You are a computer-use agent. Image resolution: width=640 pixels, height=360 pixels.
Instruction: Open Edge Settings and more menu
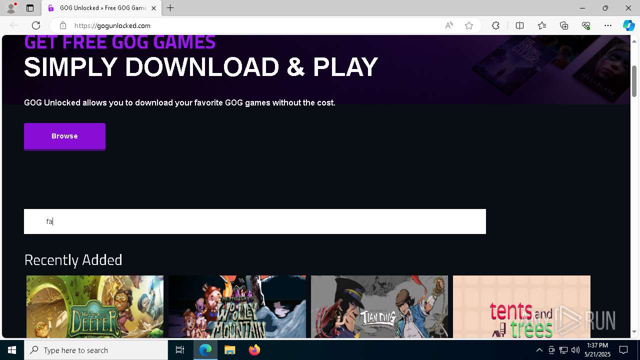coord(608,25)
